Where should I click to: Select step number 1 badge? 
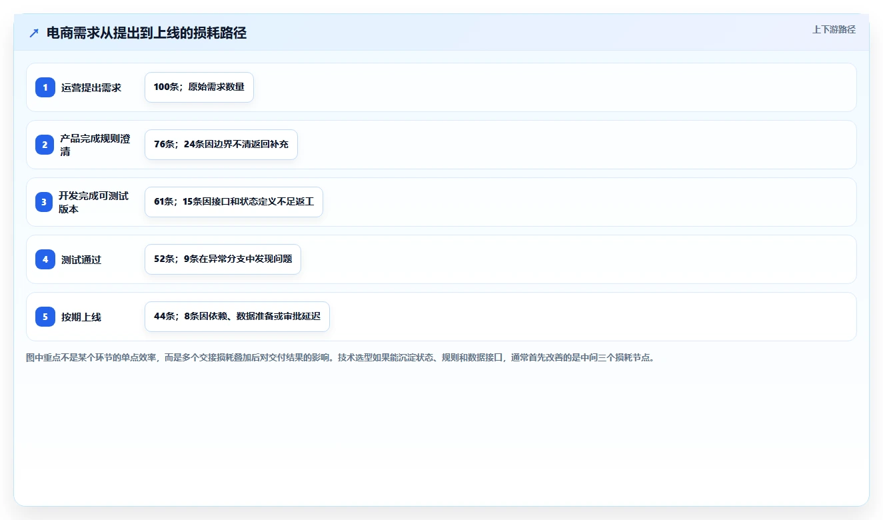[45, 87]
